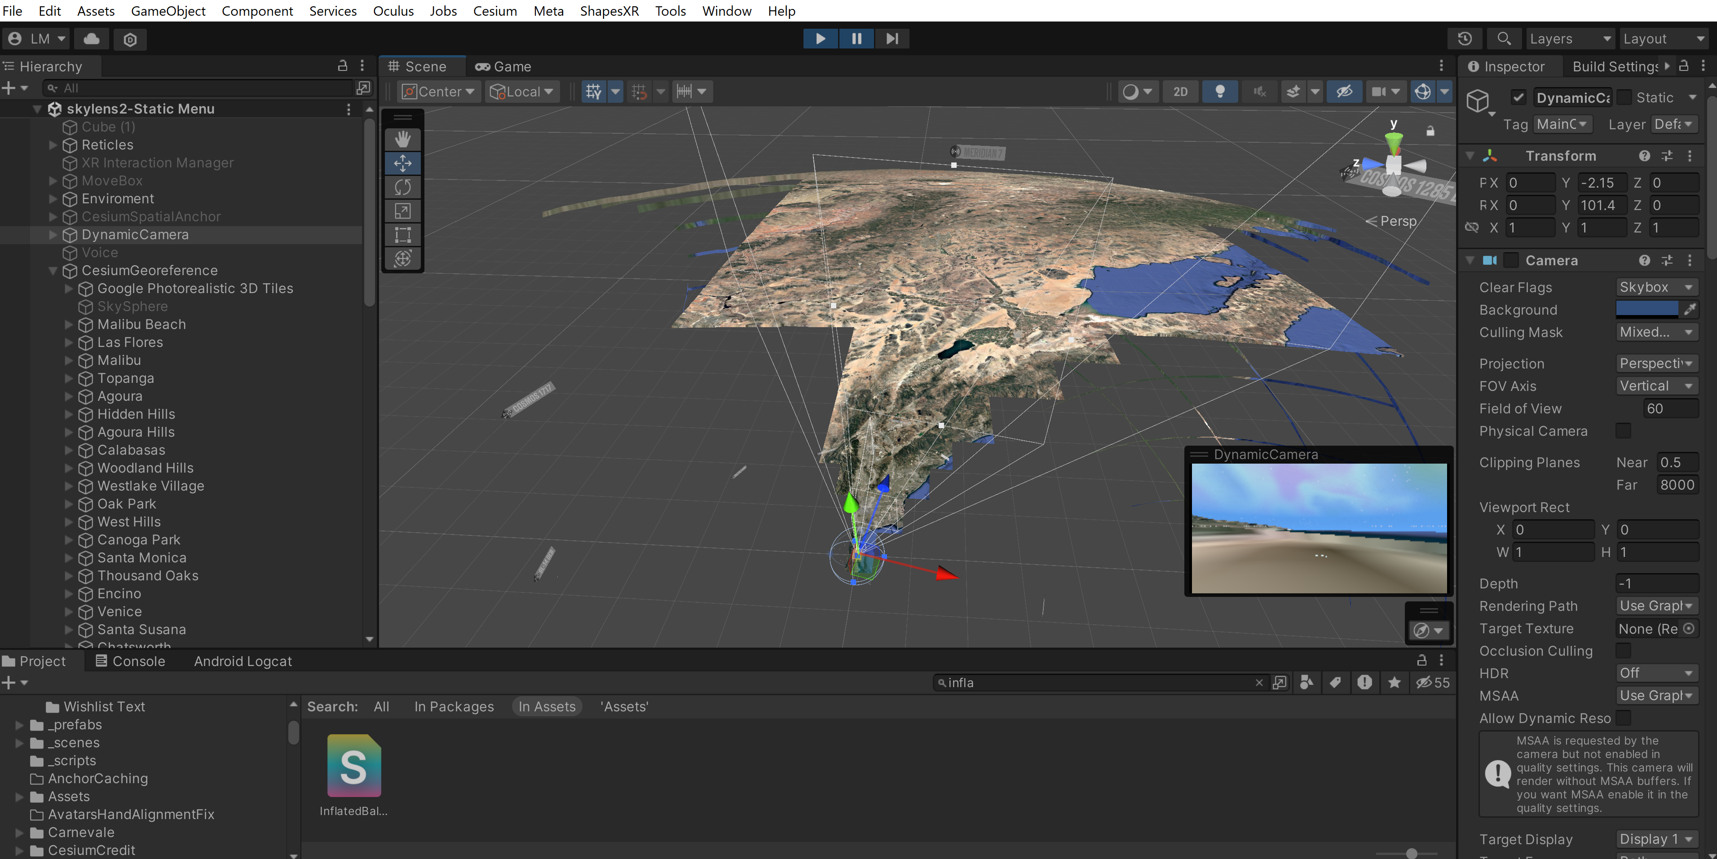Open the version control settings icon
The image size is (1717, 859).
point(130,39)
